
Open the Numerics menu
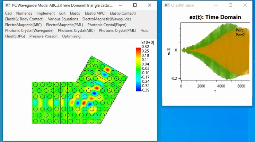point(24,14)
